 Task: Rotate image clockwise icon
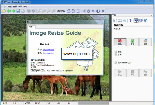click(69, 11)
